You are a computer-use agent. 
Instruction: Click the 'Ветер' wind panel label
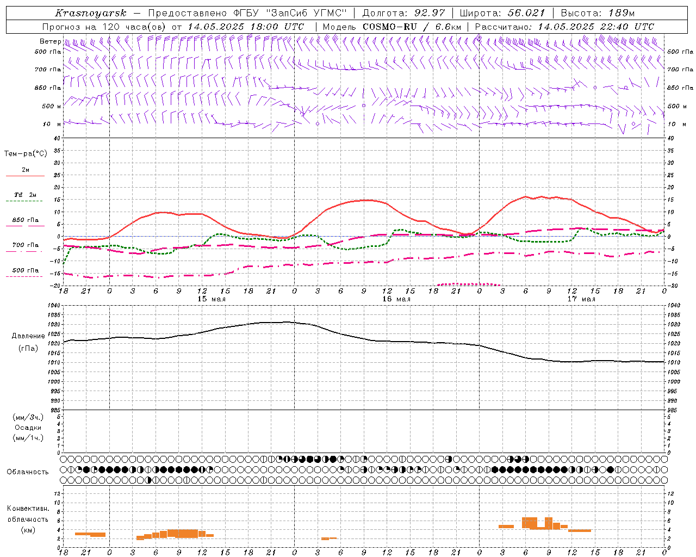click(50, 41)
